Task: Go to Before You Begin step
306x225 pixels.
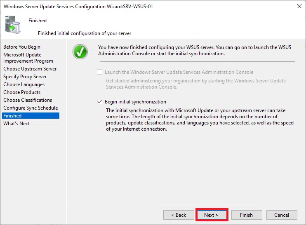Action: [x=22, y=47]
